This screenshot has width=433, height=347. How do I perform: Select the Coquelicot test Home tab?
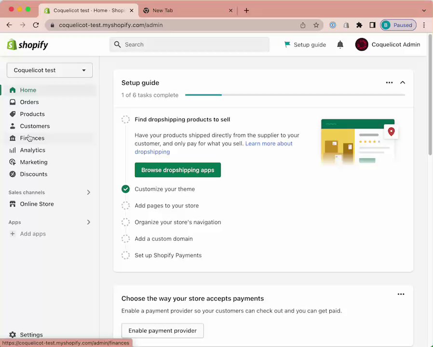pyautogui.click(x=88, y=11)
